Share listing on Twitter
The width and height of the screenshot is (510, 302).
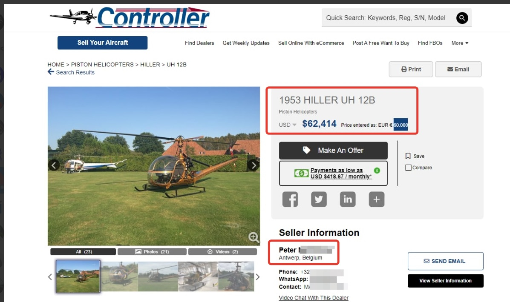319,199
